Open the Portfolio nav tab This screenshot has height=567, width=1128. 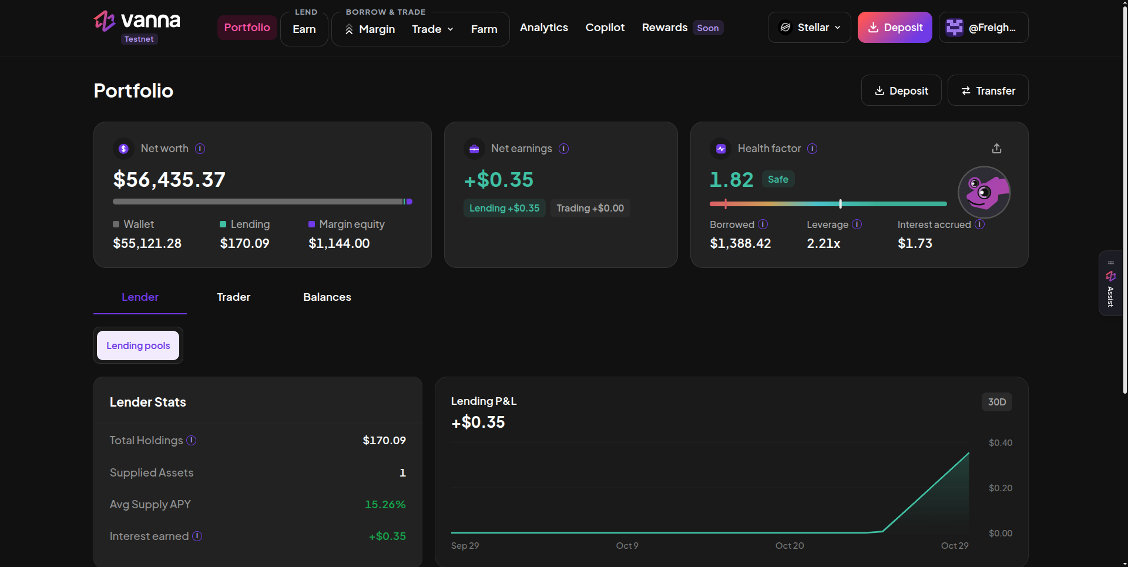(247, 28)
